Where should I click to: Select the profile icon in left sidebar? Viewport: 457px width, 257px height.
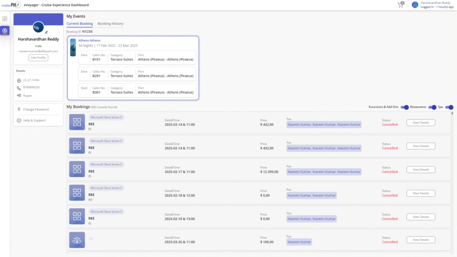(5, 31)
